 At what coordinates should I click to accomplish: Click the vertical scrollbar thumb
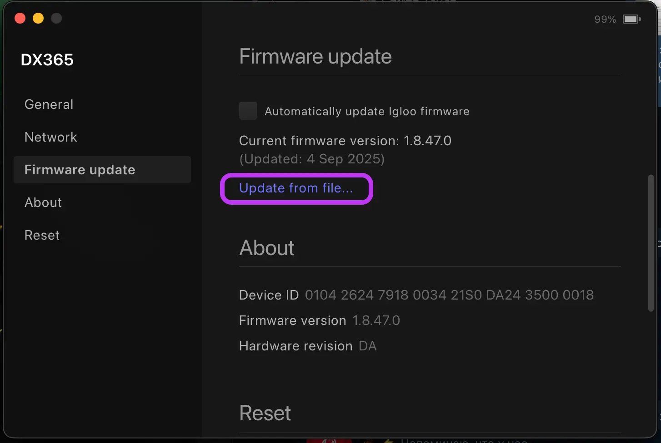[x=651, y=243]
